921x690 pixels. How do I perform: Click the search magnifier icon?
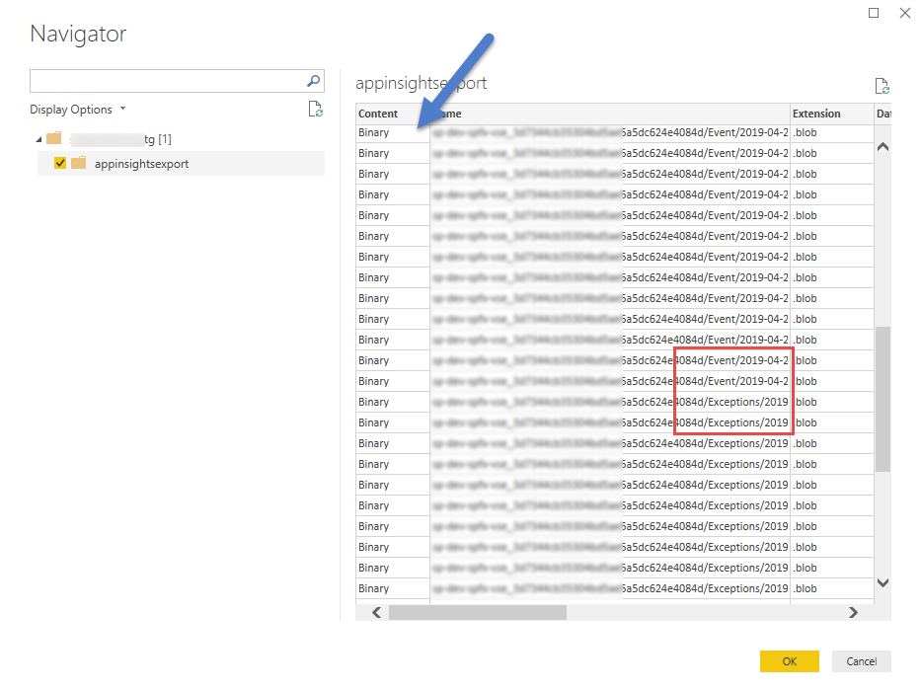click(x=314, y=81)
